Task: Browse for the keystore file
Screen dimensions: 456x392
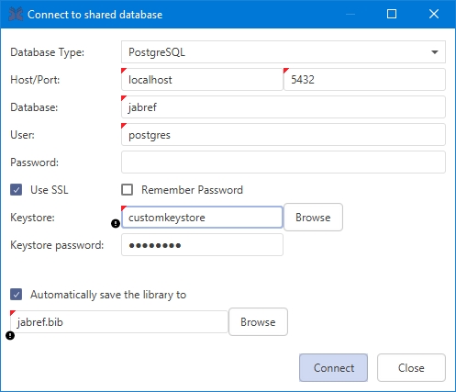Action: tap(313, 218)
